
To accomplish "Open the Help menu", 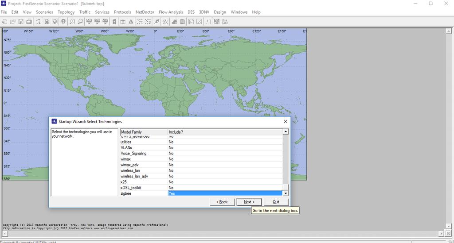I will [256, 12].
